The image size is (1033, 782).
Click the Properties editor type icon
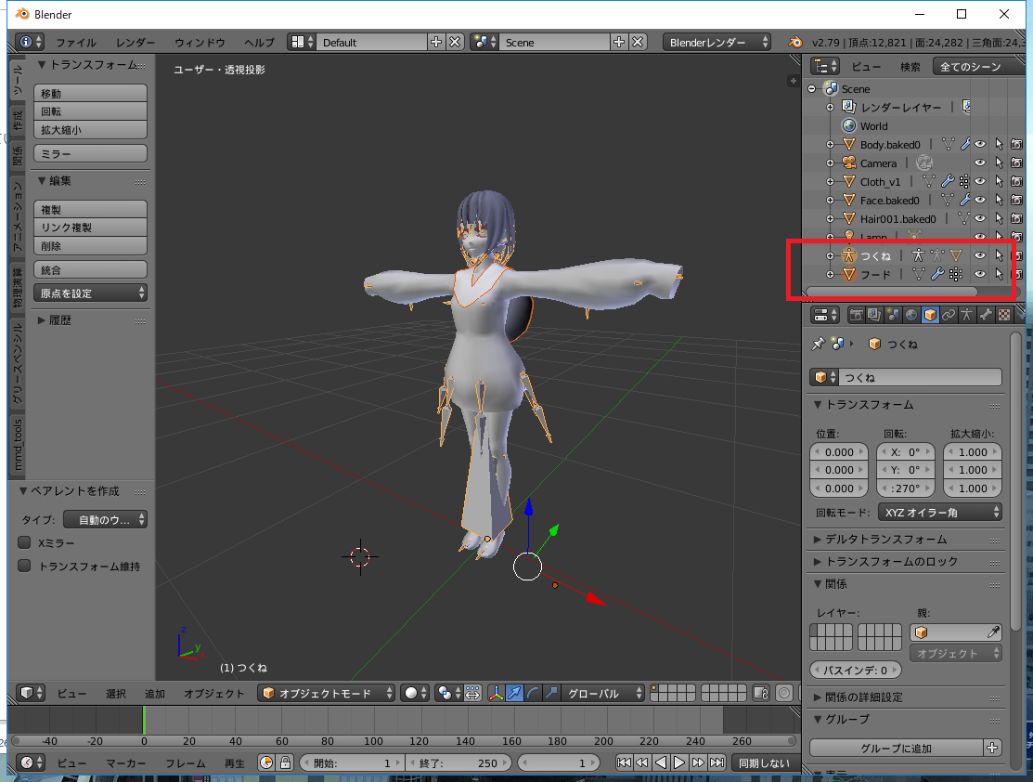tap(825, 315)
